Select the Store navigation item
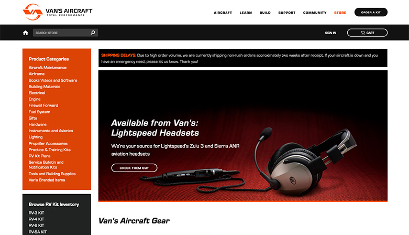This screenshot has height=235, width=409. [x=340, y=13]
